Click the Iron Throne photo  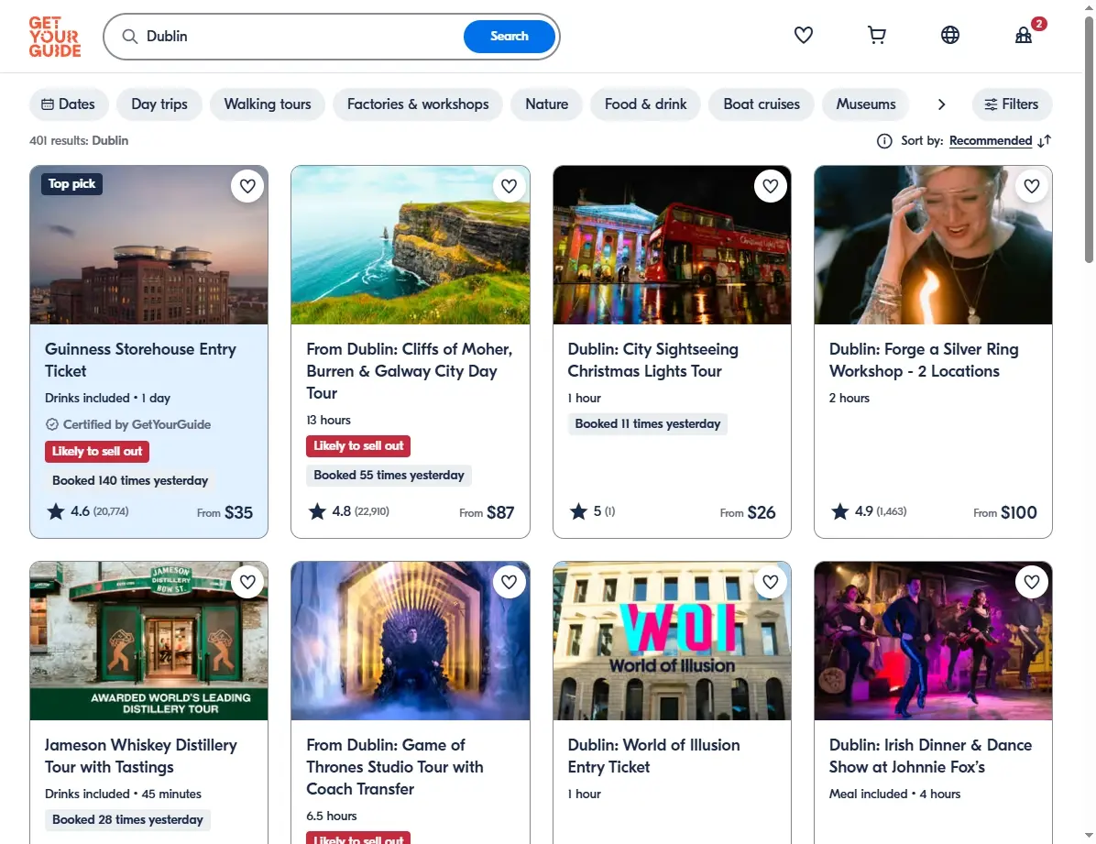411,641
